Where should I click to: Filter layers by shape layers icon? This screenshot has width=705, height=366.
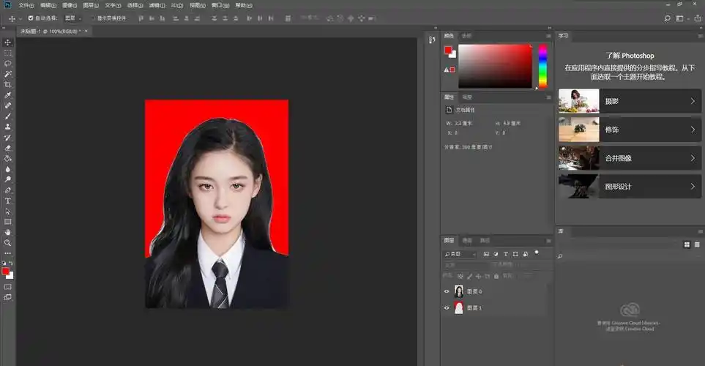(515, 254)
